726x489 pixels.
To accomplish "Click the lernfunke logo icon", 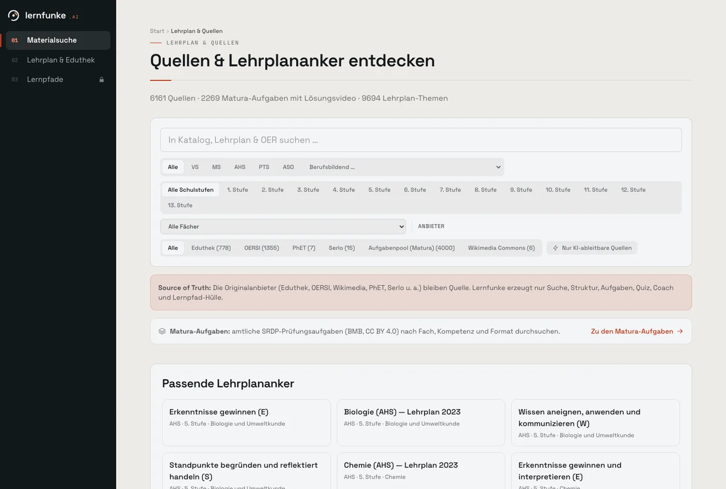I will coord(13,16).
